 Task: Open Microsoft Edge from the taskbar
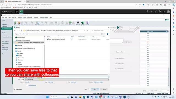coord(84,97)
